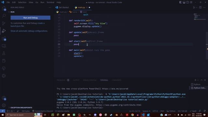Screen dimensions: 208x117
Task: Toggle Primary Side Bar layout icon
Action: [181, 2]
